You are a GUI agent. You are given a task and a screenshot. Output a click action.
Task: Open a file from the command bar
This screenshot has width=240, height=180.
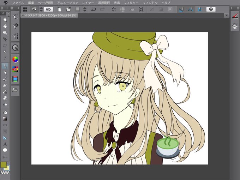coord(69,10)
